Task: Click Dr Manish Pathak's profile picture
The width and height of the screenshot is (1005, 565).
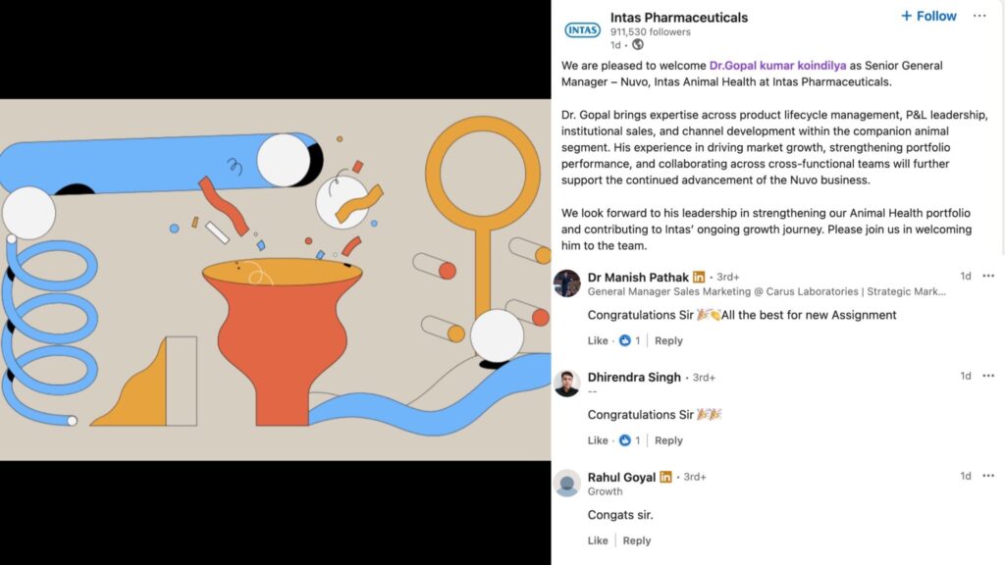Action: click(x=566, y=283)
